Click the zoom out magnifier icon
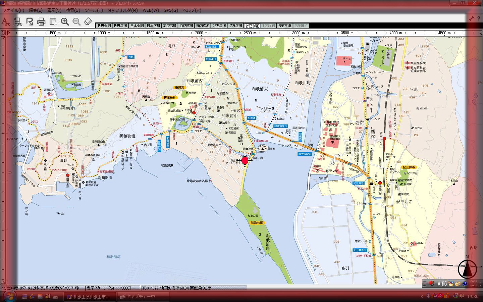 [76, 22]
